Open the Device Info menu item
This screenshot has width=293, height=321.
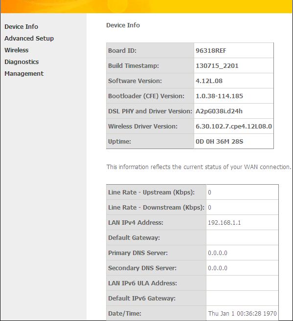click(x=22, y=26)
